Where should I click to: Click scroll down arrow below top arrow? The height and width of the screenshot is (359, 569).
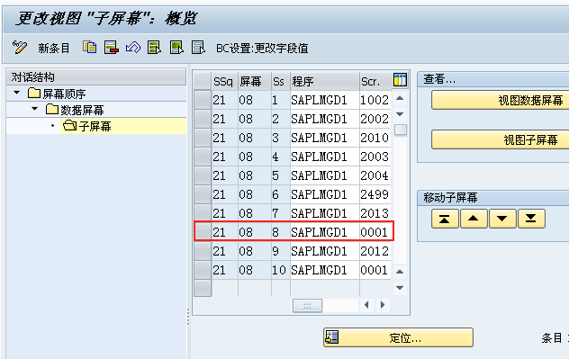[x=400, y=114]
